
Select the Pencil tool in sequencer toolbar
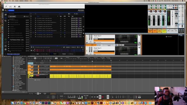click(x=31, y=58)
